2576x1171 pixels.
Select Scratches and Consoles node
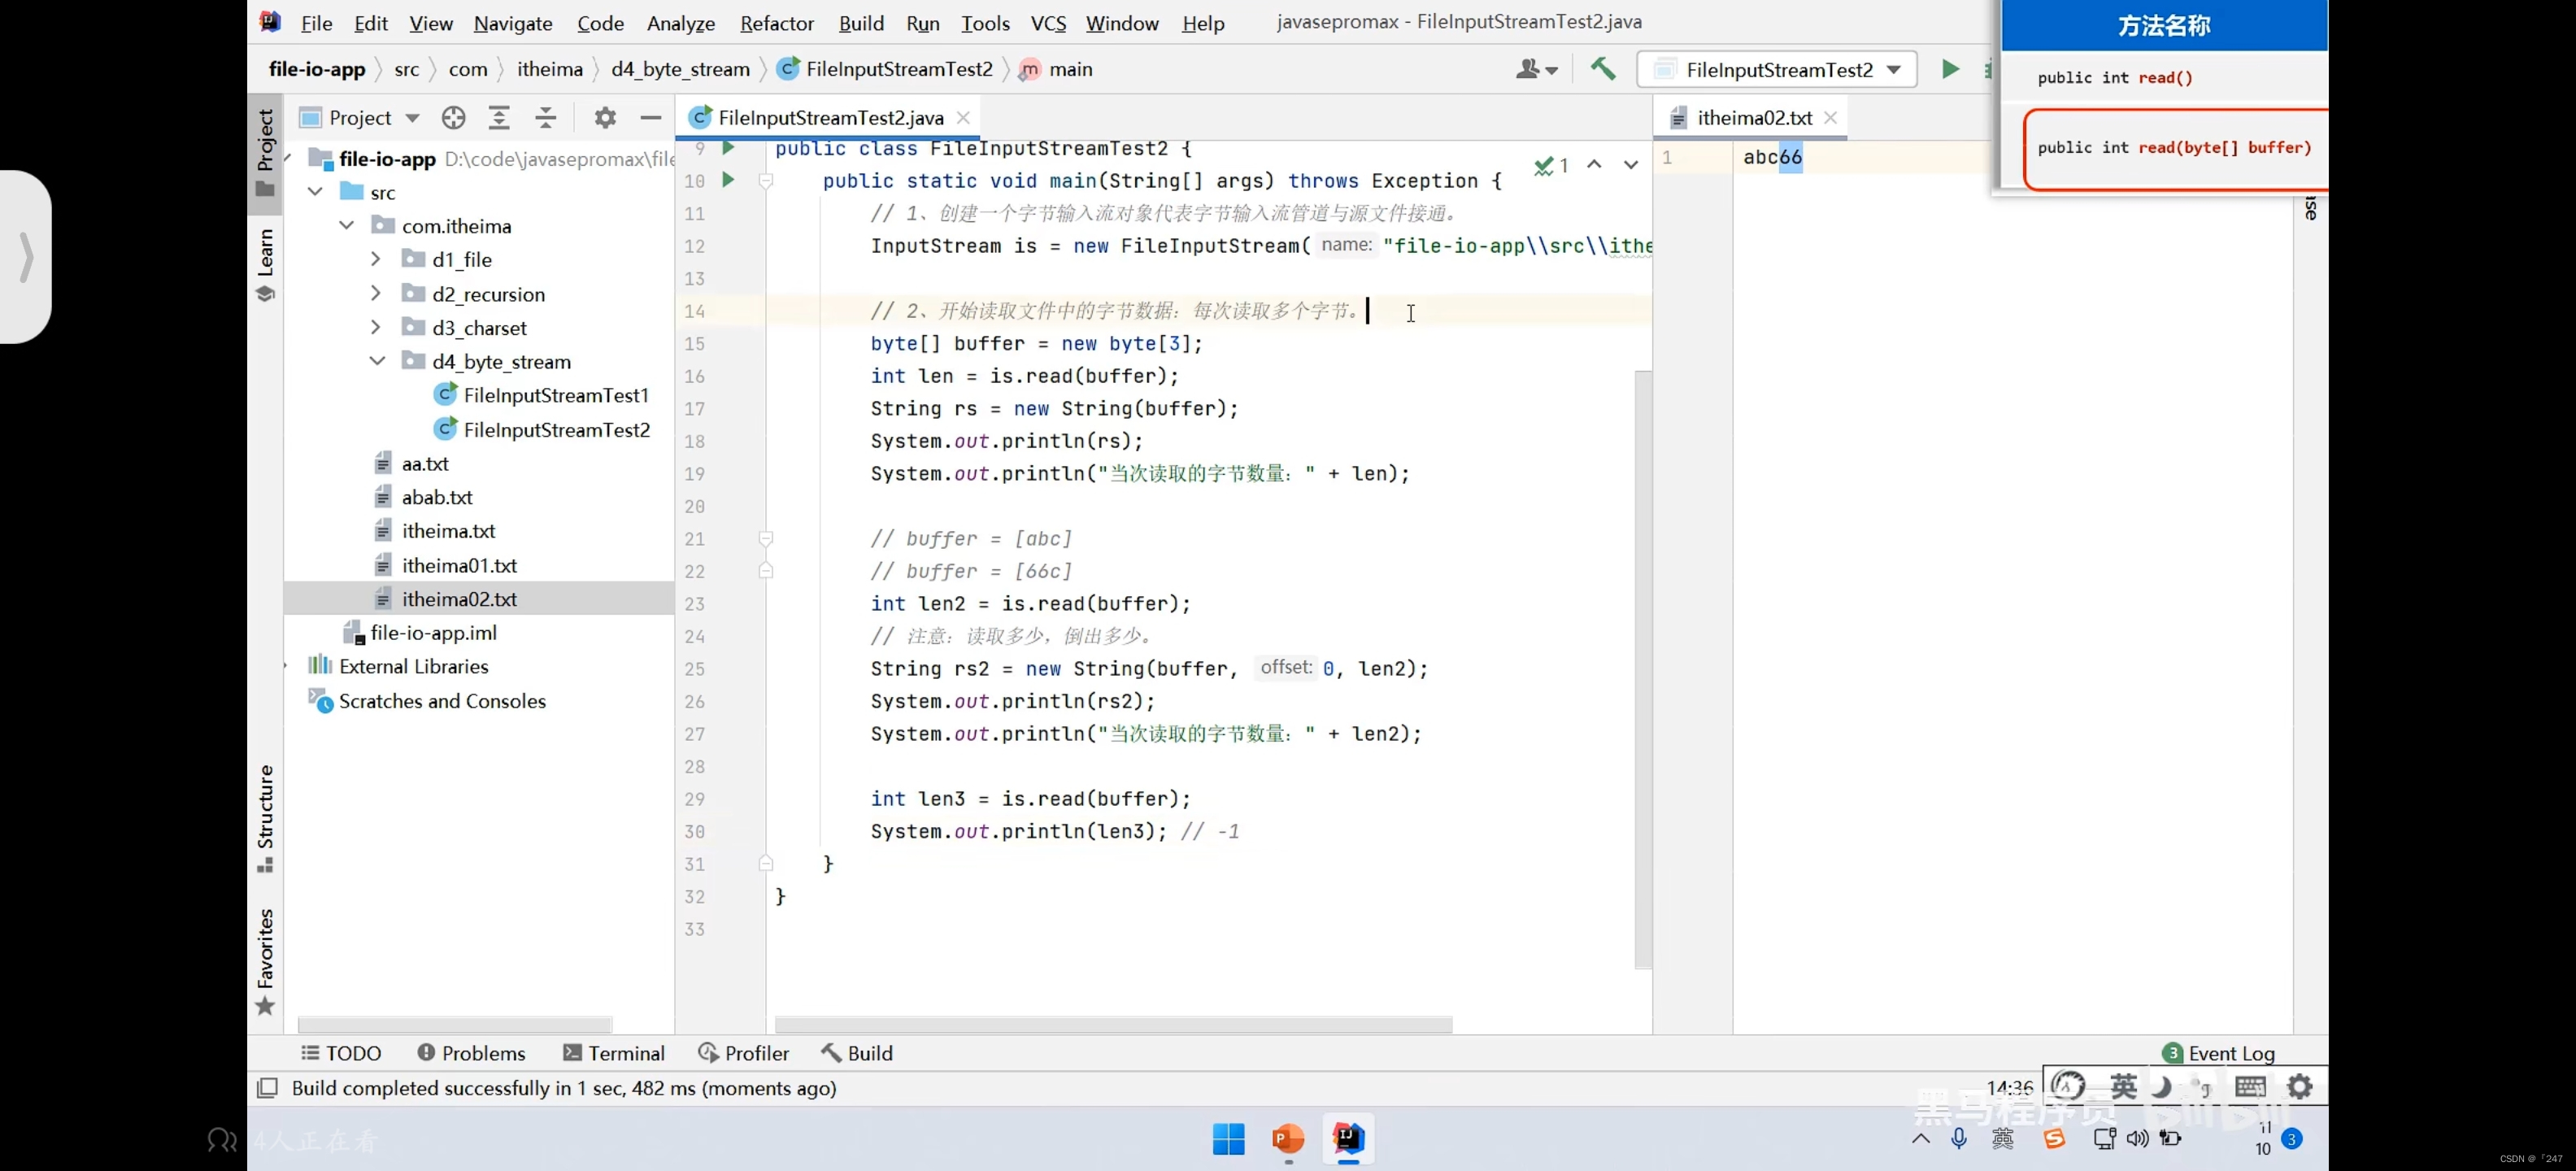click(x=427, y=701)
